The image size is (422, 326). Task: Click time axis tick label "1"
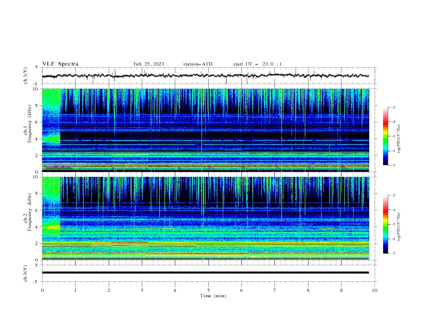point(75,290)
